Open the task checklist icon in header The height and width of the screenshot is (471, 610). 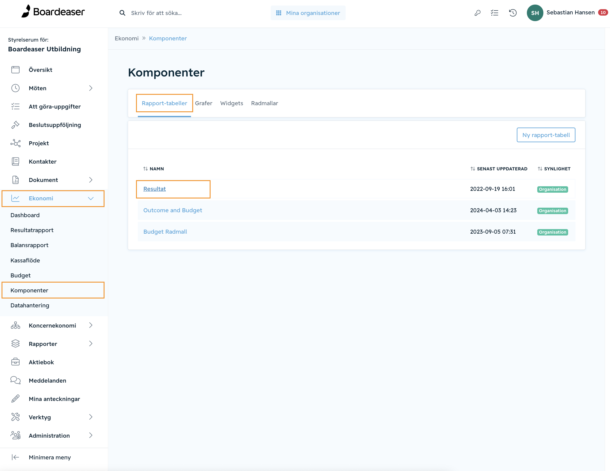[494, 13]
